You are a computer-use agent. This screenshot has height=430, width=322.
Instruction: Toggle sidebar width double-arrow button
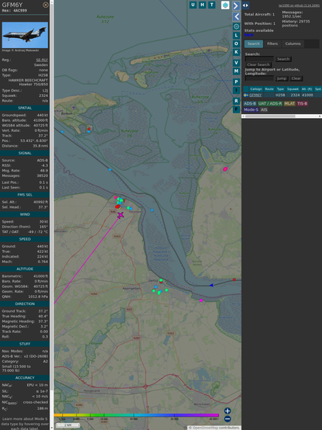click(x=245, y=5)
